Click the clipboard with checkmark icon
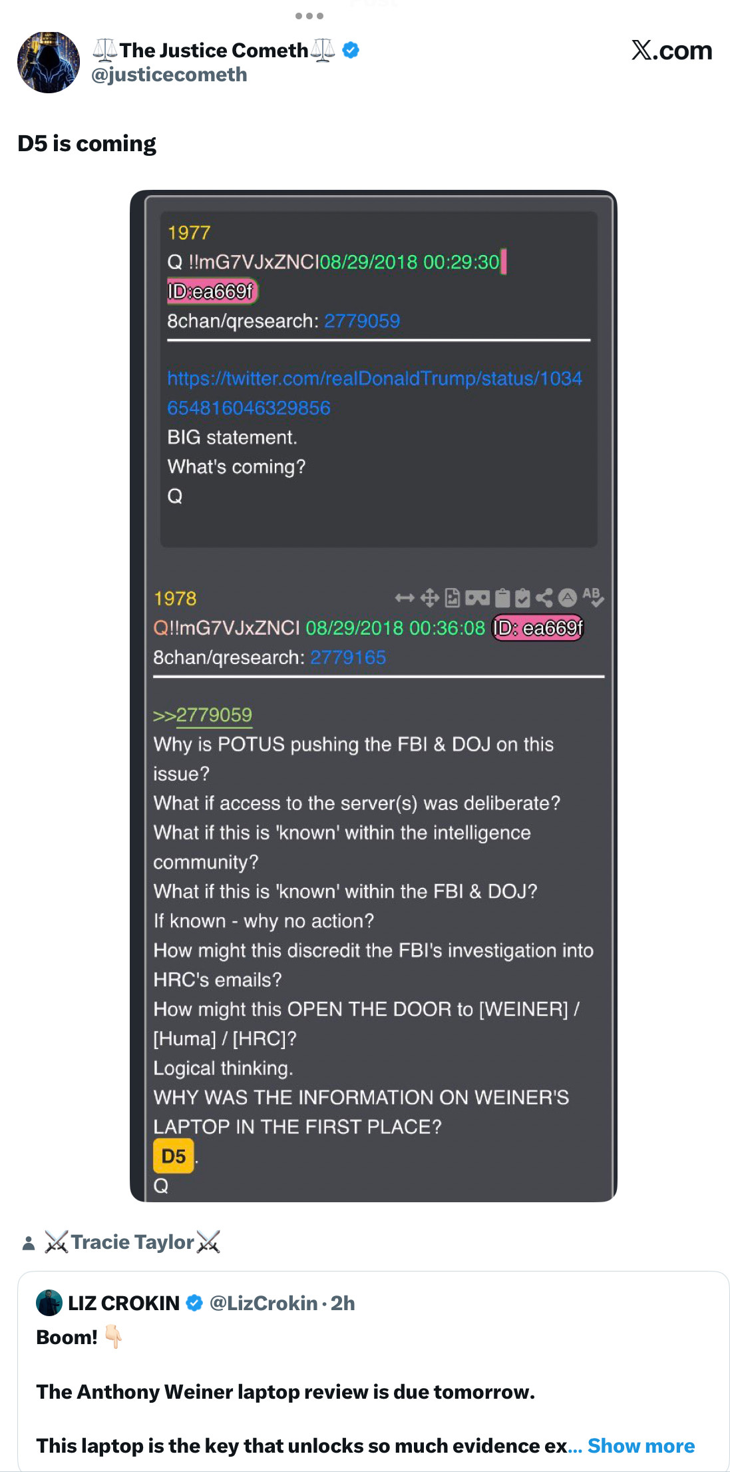The height and width of the screenshot is (1472, 730). click(523, 598)
